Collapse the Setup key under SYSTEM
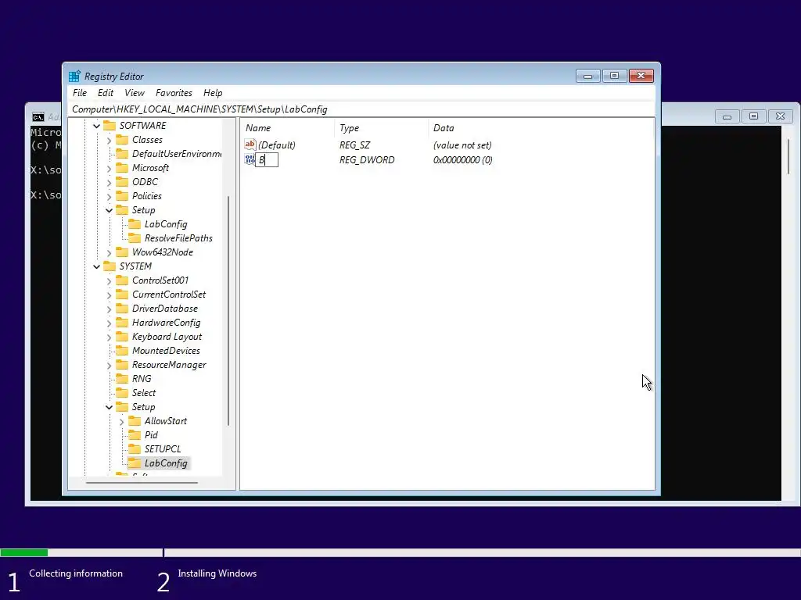 point(109,407)
